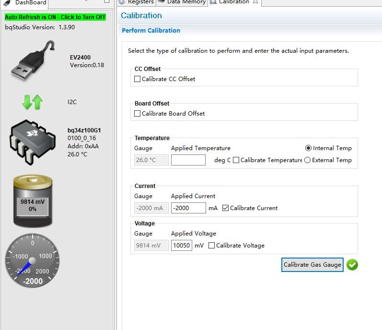This screenshot has height=330, width=382.
Task: Select the Internal Temp radio button
Action: [x=308, y=148]
